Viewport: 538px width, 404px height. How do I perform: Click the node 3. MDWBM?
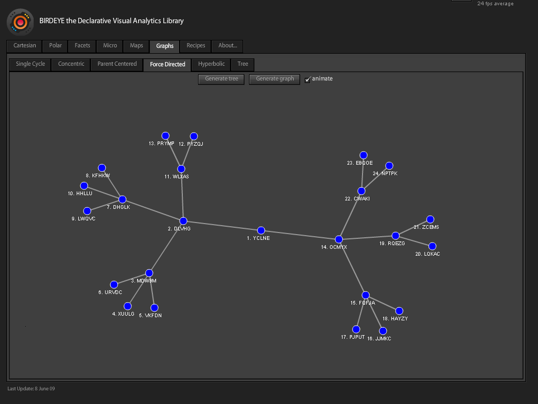click(x=149, y=273)
